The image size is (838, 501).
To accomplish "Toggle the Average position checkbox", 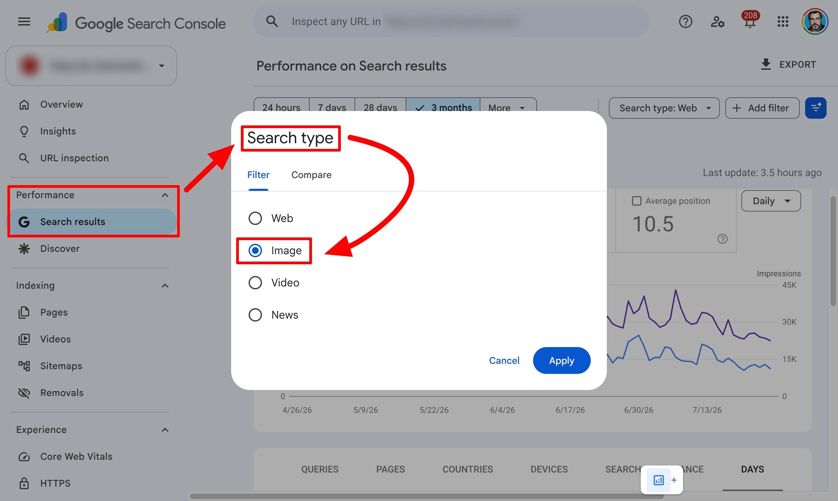I will [636, 201].
